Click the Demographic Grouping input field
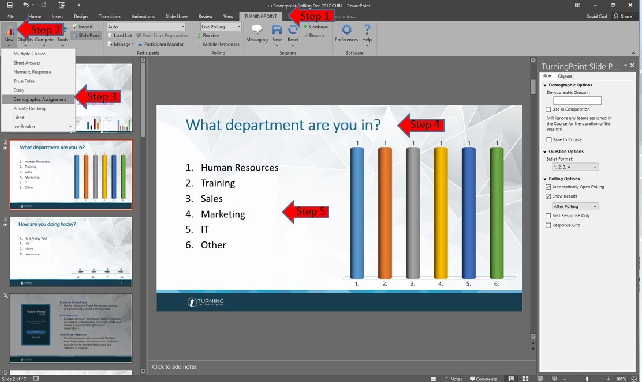 click(577, 100)
